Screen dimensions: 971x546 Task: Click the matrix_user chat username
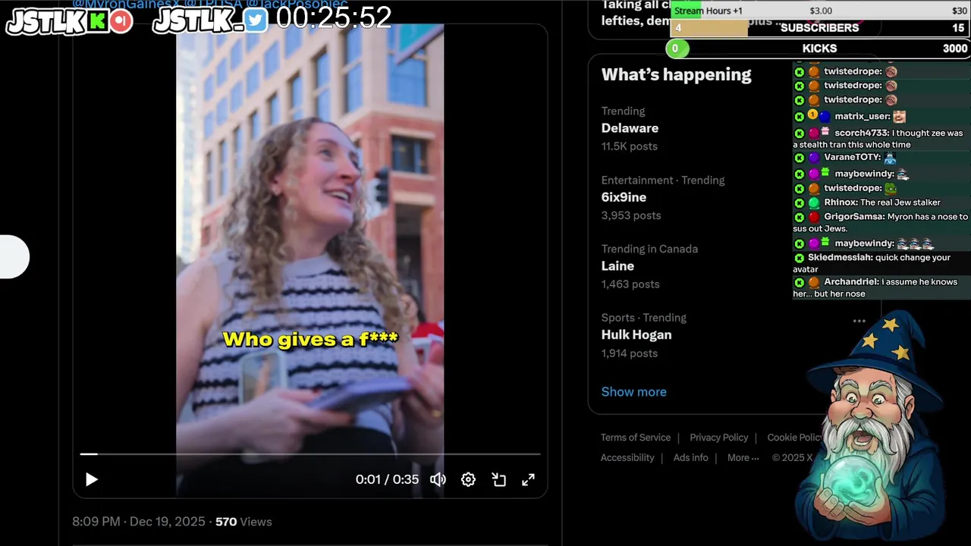862,116
